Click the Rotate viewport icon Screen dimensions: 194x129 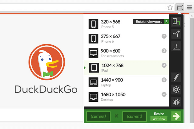point(176,22)
